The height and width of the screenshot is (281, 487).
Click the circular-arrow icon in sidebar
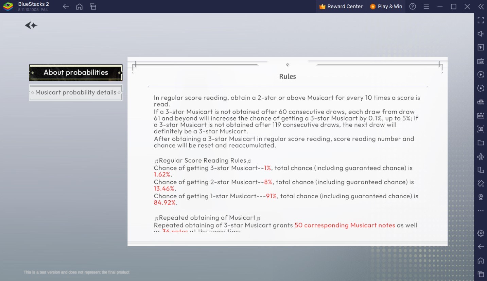[x=481, y=88]
